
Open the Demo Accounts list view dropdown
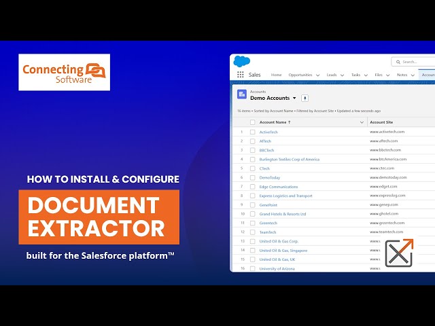coord(294,98)
